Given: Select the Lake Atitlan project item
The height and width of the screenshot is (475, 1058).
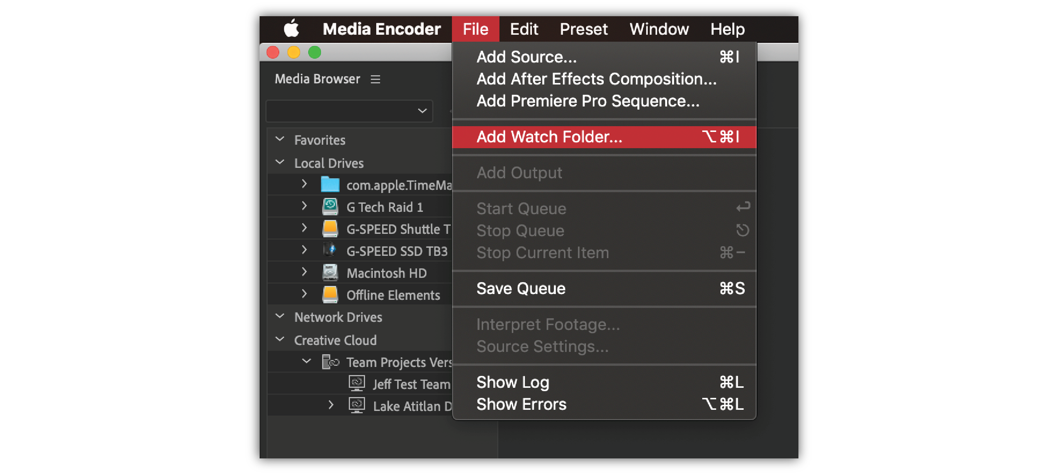Looking at the screenshot, I should (412, 406).
